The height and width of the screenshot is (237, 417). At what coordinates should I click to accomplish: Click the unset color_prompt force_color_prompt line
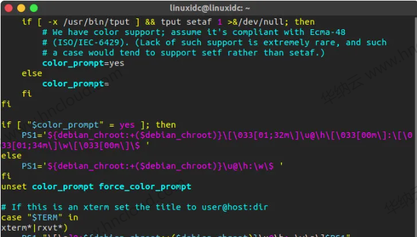point(96,187)
